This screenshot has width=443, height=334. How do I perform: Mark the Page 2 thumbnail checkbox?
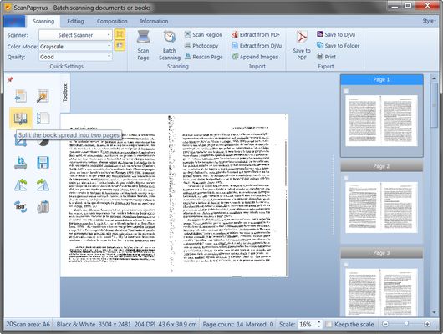pyautogui.click(x=346, y=178)
